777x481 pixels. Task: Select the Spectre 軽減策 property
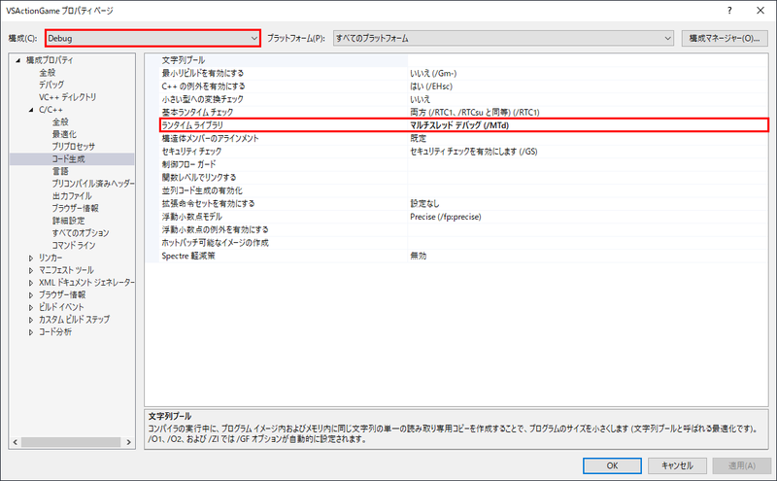point(188,256)
